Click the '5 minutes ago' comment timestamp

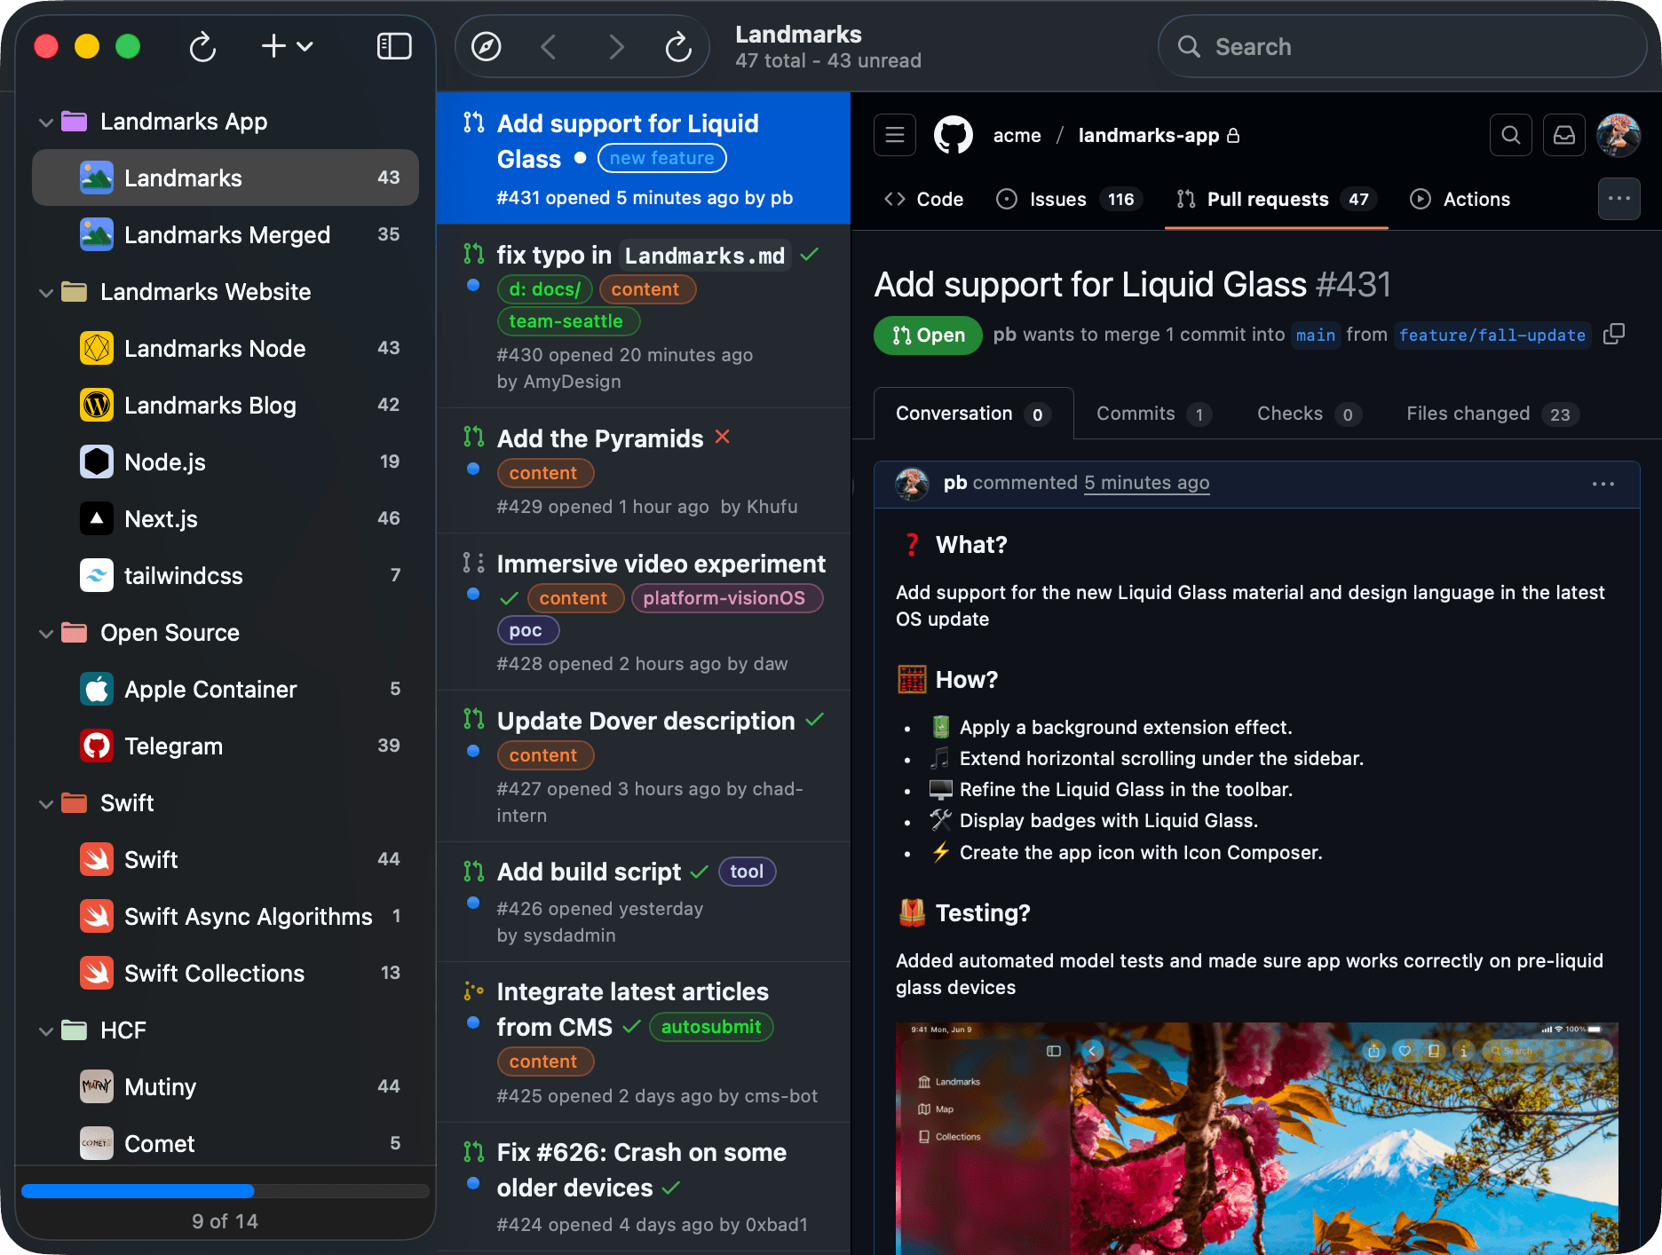click(x=1146, y=483)
